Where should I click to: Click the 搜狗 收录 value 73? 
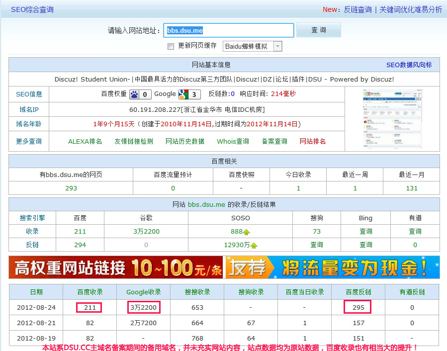[317, 232]
